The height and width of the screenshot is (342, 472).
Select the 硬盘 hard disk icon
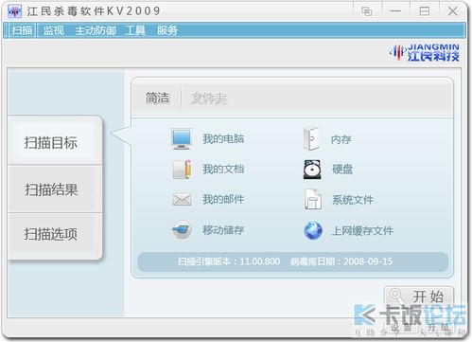[x=312, y=170]
